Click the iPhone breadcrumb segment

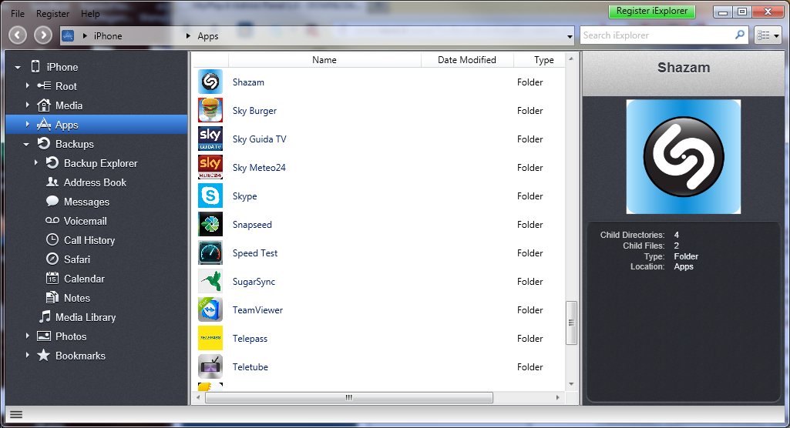(x=108, y=35)
